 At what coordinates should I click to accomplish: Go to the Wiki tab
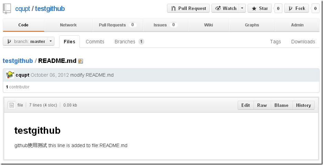pyautogui.click(x=208, y=25)
